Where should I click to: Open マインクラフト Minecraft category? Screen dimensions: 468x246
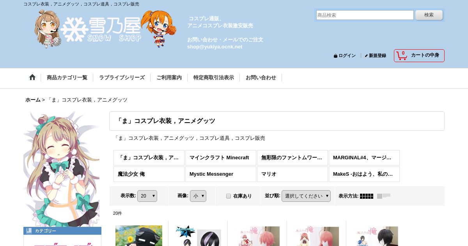click(221, 158)
